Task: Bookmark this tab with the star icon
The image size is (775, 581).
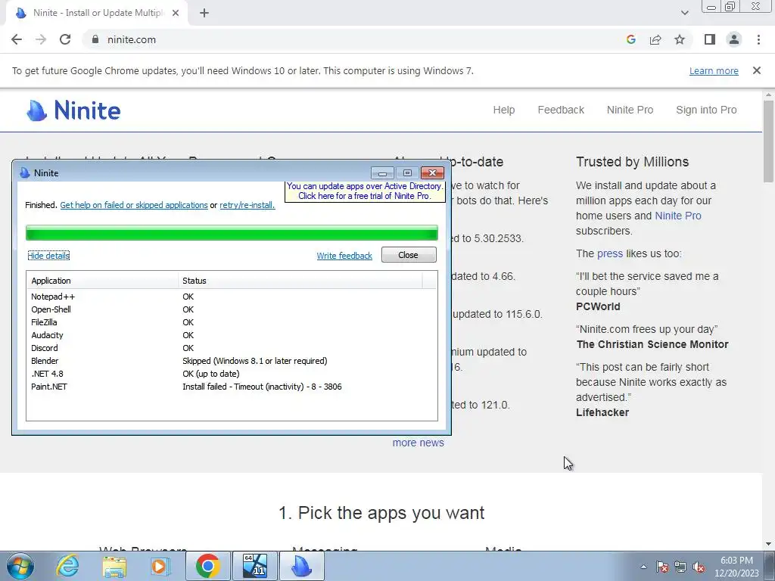Action: click(680, 39)
